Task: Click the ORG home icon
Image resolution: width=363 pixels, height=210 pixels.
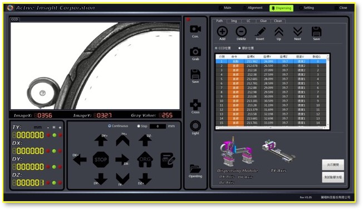Action: pos(145,159)
